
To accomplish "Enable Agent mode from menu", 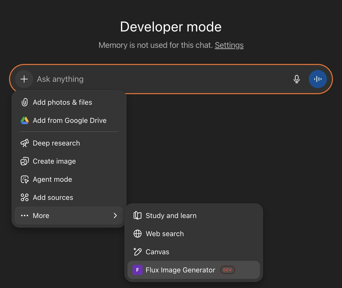I will (69, 179).
